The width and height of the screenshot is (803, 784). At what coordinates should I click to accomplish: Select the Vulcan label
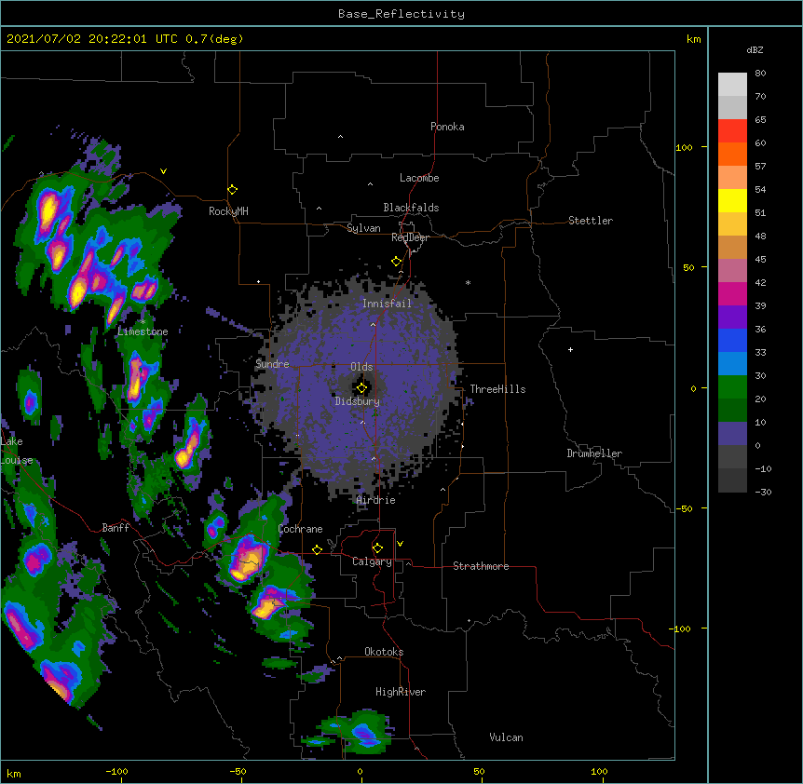pos(506,737)
